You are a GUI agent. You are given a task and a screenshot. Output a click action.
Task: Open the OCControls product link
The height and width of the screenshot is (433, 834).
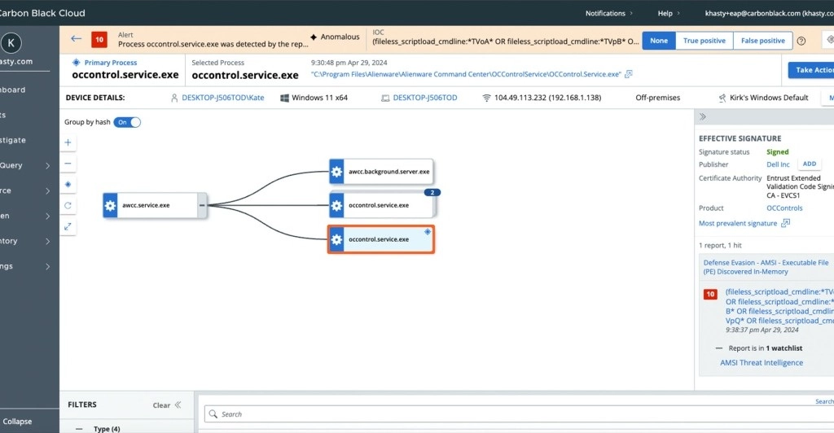click(x=784, y=208)
